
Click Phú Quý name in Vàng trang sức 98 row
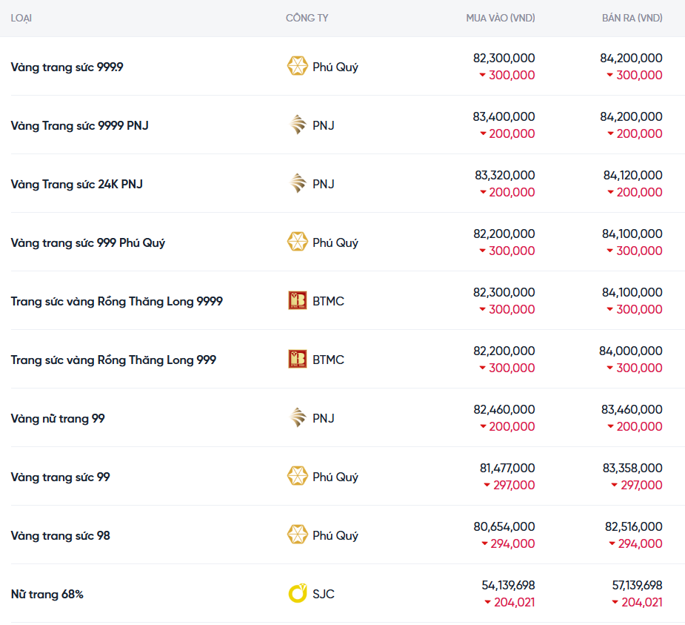tap(335, 536)
